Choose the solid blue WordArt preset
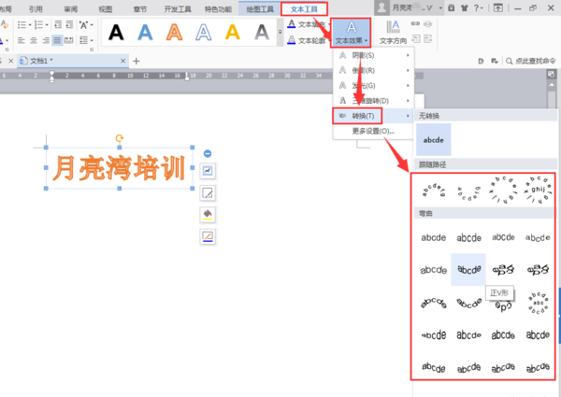The height and width of the screenshot is (397, 561). tap(145, 32)
